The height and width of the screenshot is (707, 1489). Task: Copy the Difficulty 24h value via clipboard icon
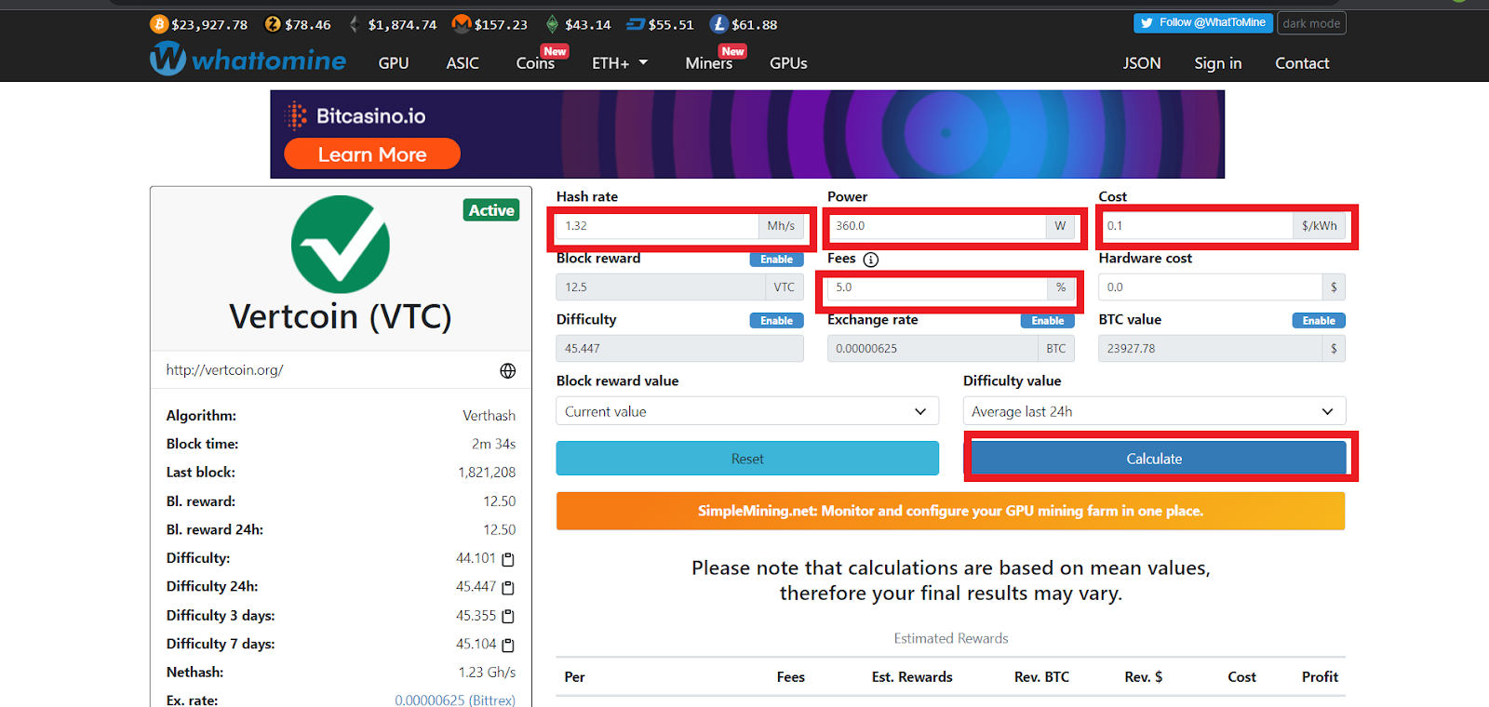508,588
